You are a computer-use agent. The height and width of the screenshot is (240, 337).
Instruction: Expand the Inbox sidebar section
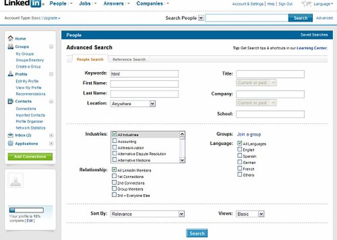pyautogui.click(x=51, y=135)
